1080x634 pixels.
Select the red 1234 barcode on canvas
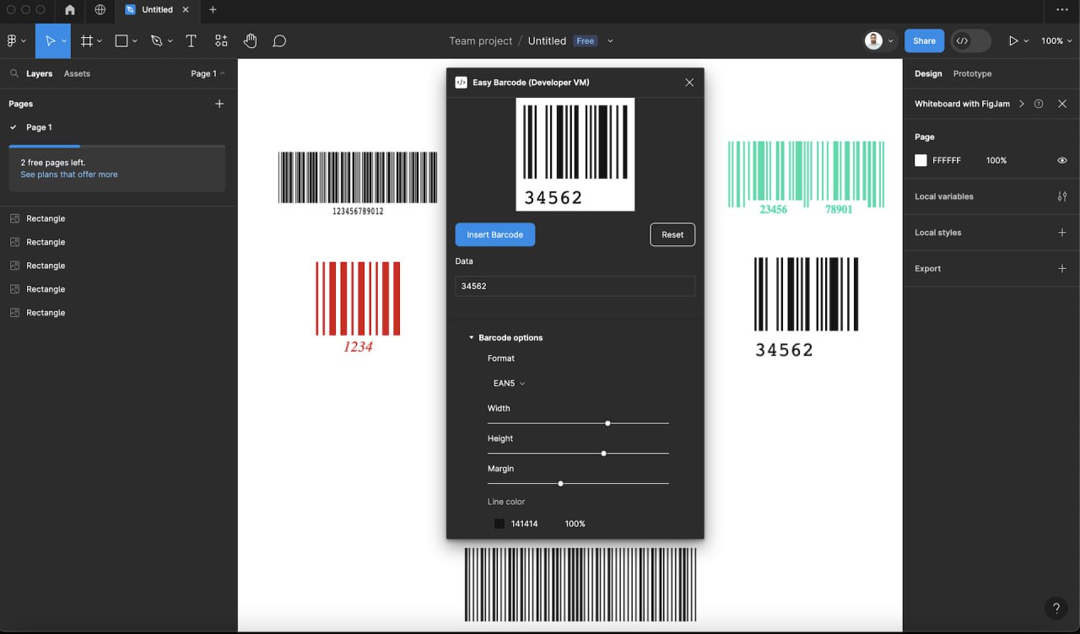tap(358, 307)
